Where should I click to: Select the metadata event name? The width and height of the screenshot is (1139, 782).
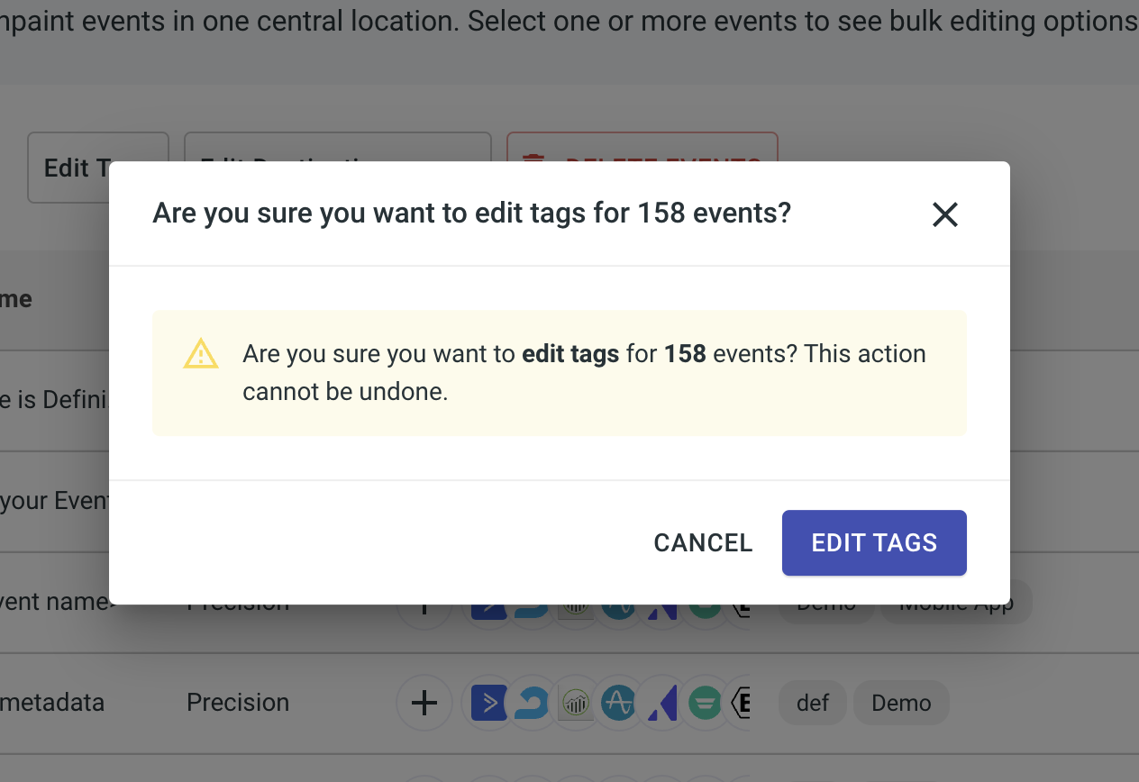click(52, 703)
